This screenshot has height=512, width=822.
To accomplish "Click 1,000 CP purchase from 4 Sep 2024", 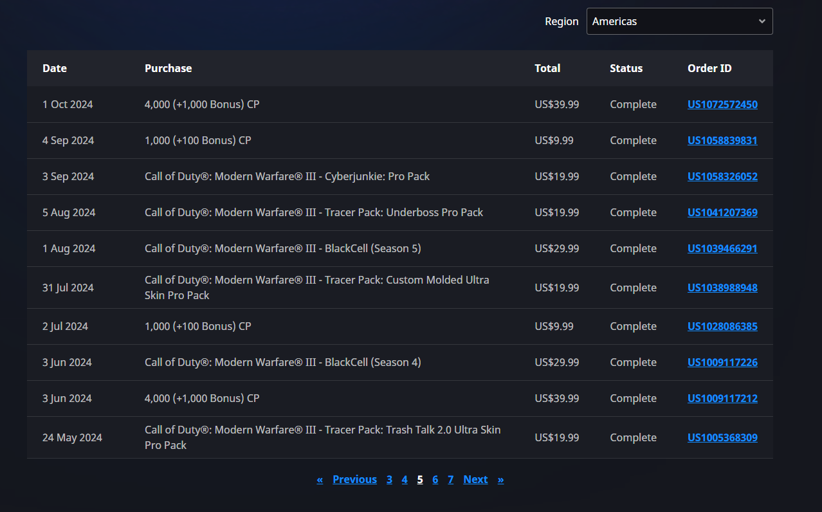I will point(198,140).
